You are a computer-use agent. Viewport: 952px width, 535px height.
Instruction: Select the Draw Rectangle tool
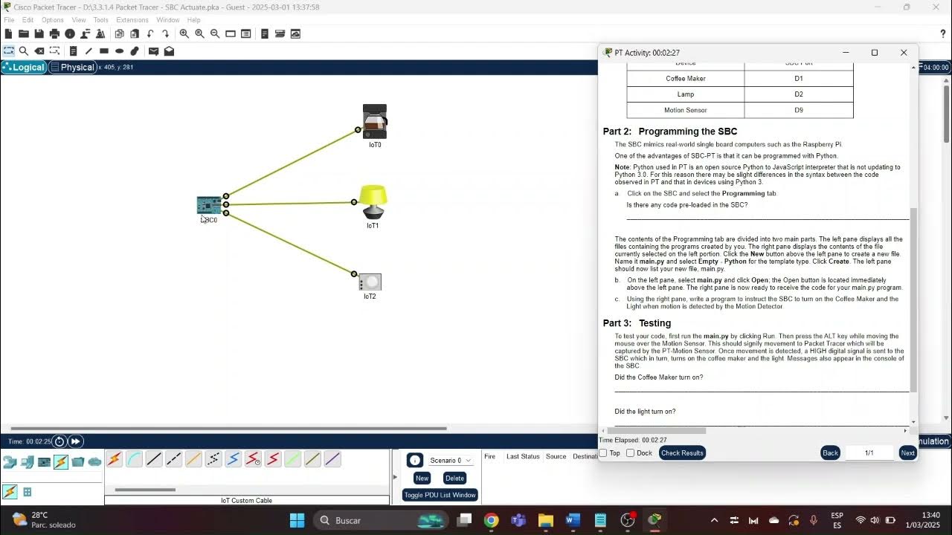tap(104, 51)
